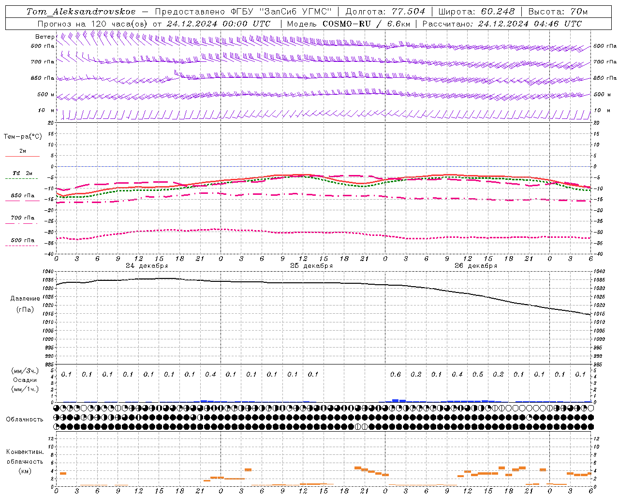Click the (км) convective cloud unit label
619x495 pixels.
[25, 471]
